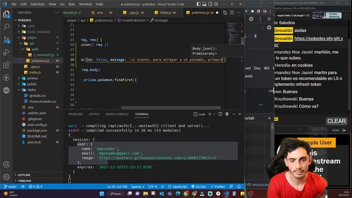Switch to the OUTPUT panel tab

pos(94,114)
